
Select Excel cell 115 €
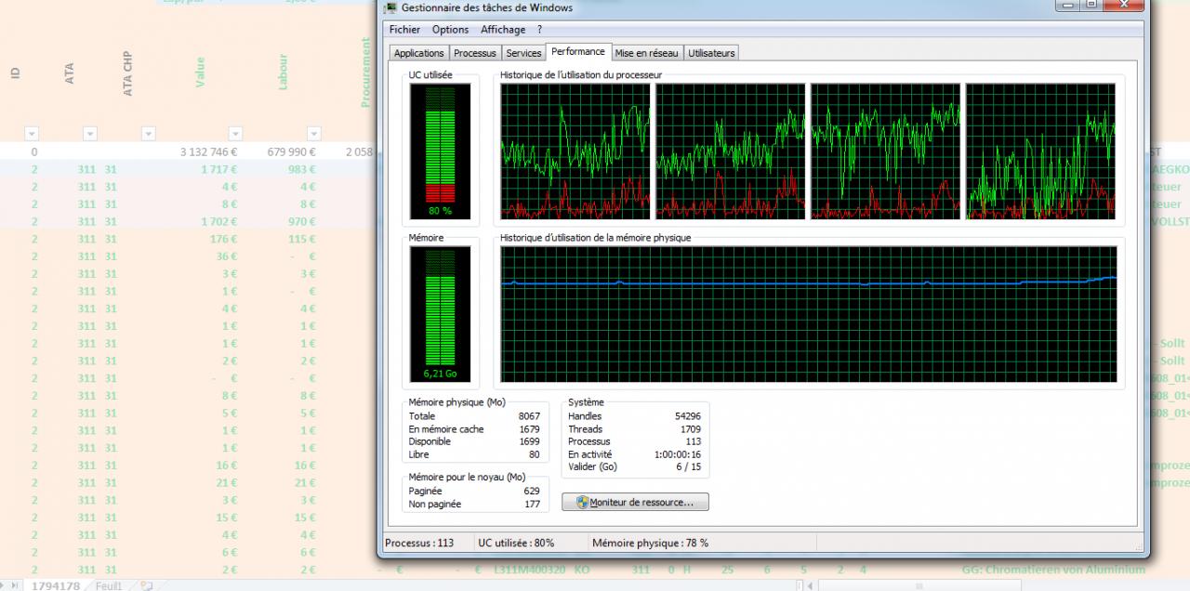303,239
